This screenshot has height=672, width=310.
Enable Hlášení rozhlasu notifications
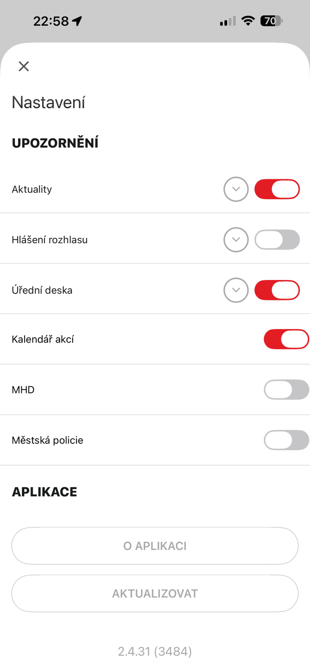277,239
